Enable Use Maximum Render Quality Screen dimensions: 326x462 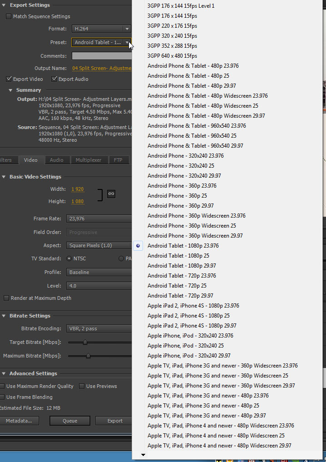click(2, 386)
